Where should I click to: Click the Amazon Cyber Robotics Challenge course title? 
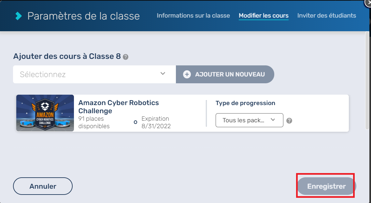[x=119, y=107]
